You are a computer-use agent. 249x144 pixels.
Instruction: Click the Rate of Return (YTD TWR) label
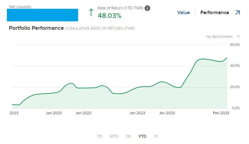click(x=120, y=8)
